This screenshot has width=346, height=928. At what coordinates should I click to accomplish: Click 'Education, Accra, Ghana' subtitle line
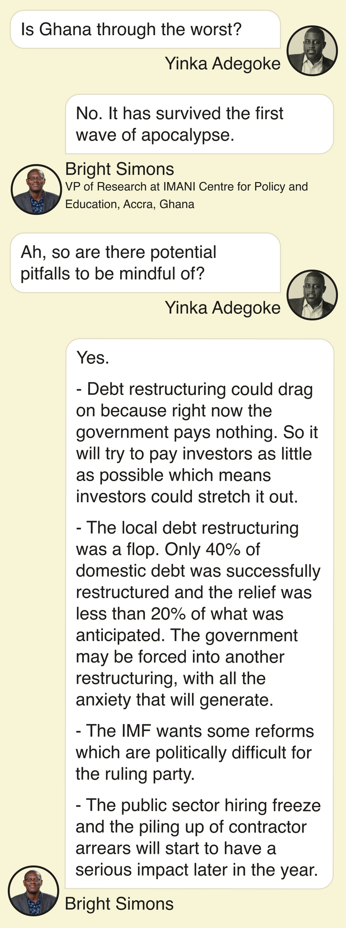click(x=130, y=204)
